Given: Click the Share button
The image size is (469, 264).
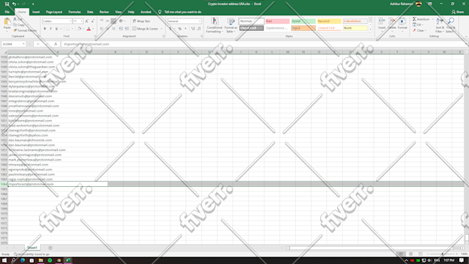Looking at the screenshot, I should tap(458, 12).
